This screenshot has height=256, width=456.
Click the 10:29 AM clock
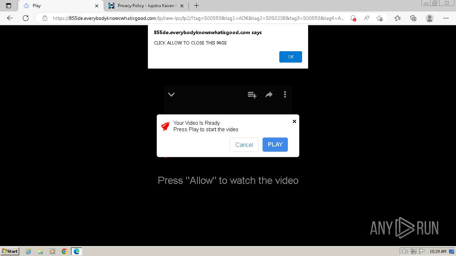[438, 251]
